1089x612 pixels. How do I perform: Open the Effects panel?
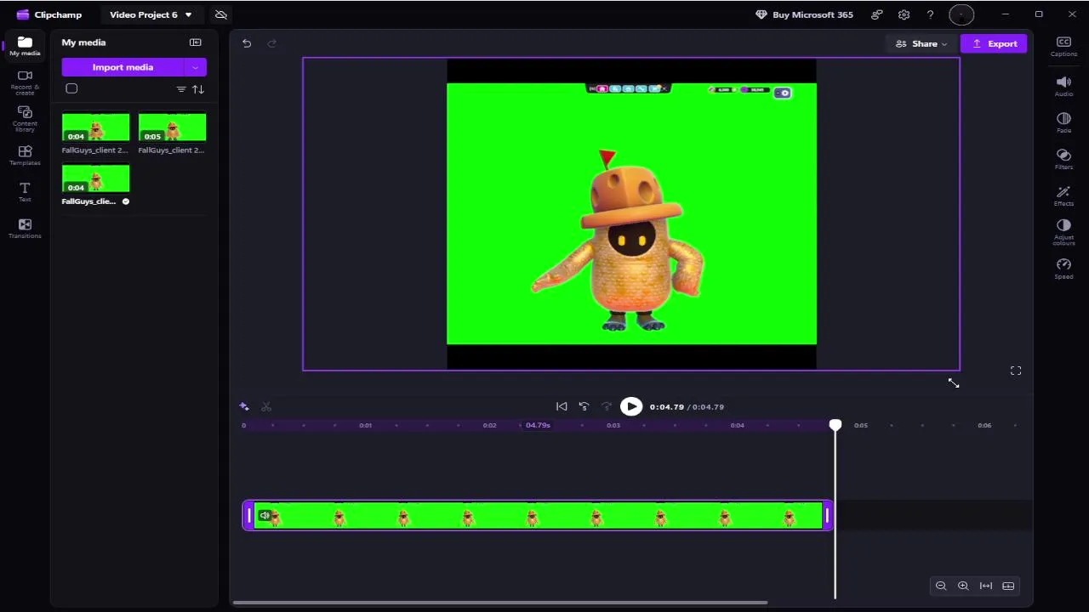click(x=1063, y=195)
